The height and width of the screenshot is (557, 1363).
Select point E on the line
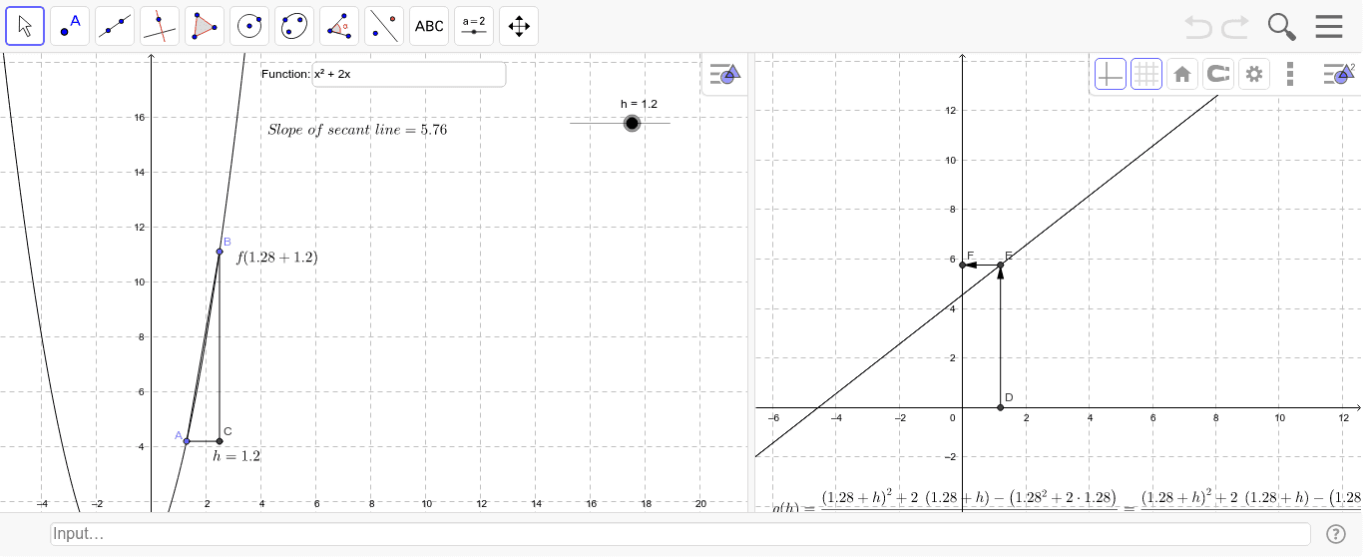point(1000,265)
